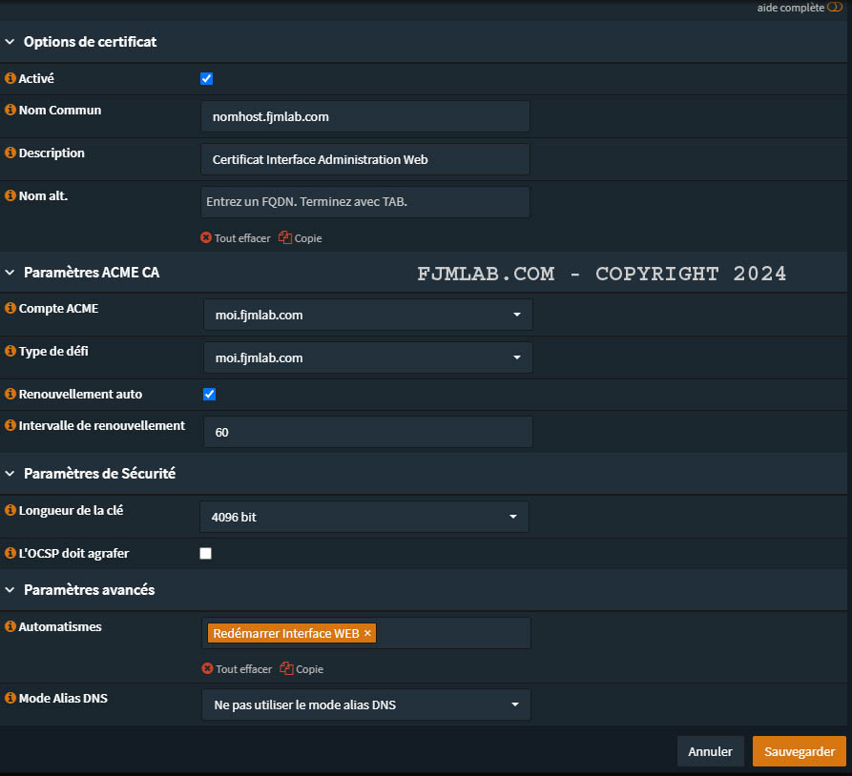Enable L'OCSP doit agrafer checkbox
Viewport: 852px width, 776px height.
pyautogui.click(x=205, y=554)
